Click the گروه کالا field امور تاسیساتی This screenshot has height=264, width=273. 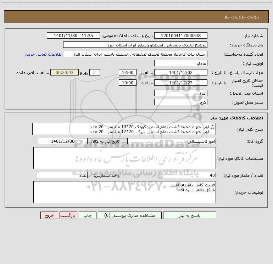coord(172,141)
